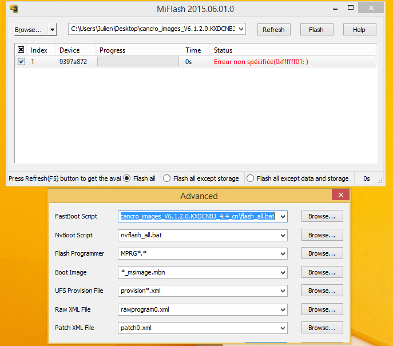This screenshot has height=346, width=393.
Task: Browse for the UFS Provision File
Action: [322, 291]
